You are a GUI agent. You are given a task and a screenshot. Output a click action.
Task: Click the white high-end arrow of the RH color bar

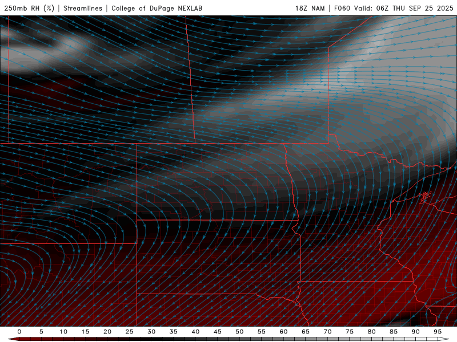tap(443, 339)
